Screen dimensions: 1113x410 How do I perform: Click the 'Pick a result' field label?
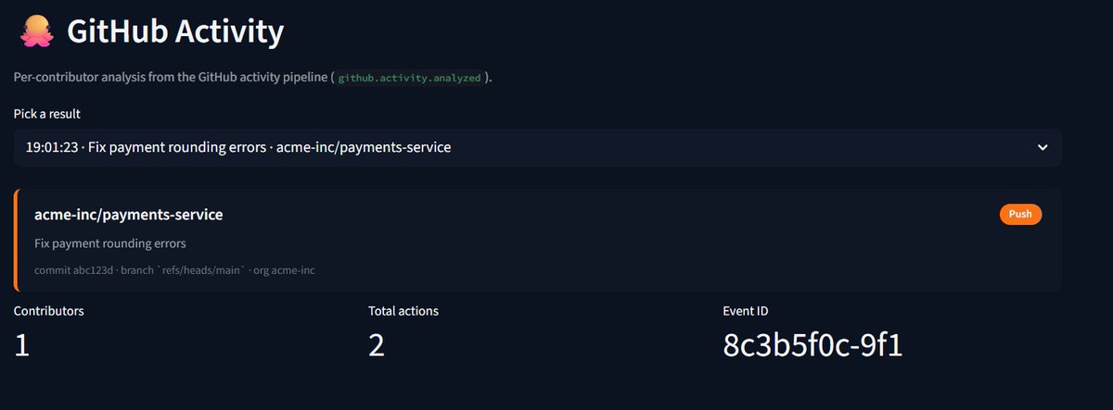[46, 114]
